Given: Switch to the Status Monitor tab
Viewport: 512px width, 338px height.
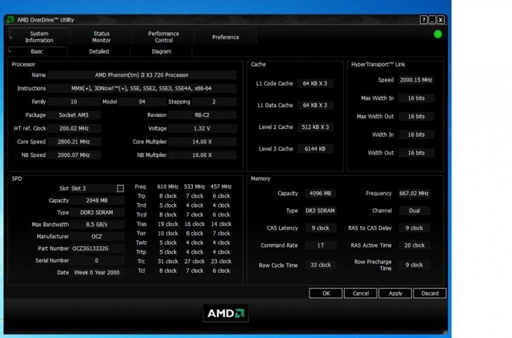Looking at the screenshot, I should [x=101, y=37].
